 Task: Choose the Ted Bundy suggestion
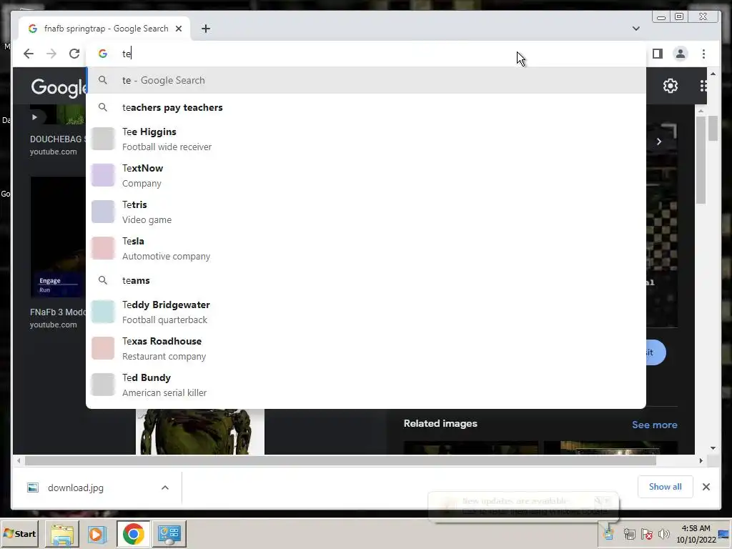click(x=366, y=385)
